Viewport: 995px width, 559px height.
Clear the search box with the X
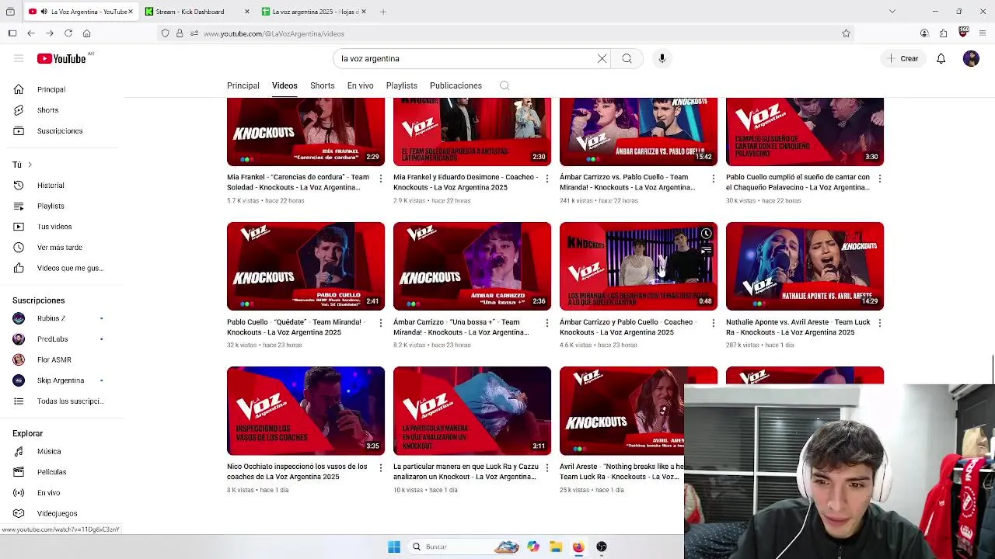click(602, 58)
